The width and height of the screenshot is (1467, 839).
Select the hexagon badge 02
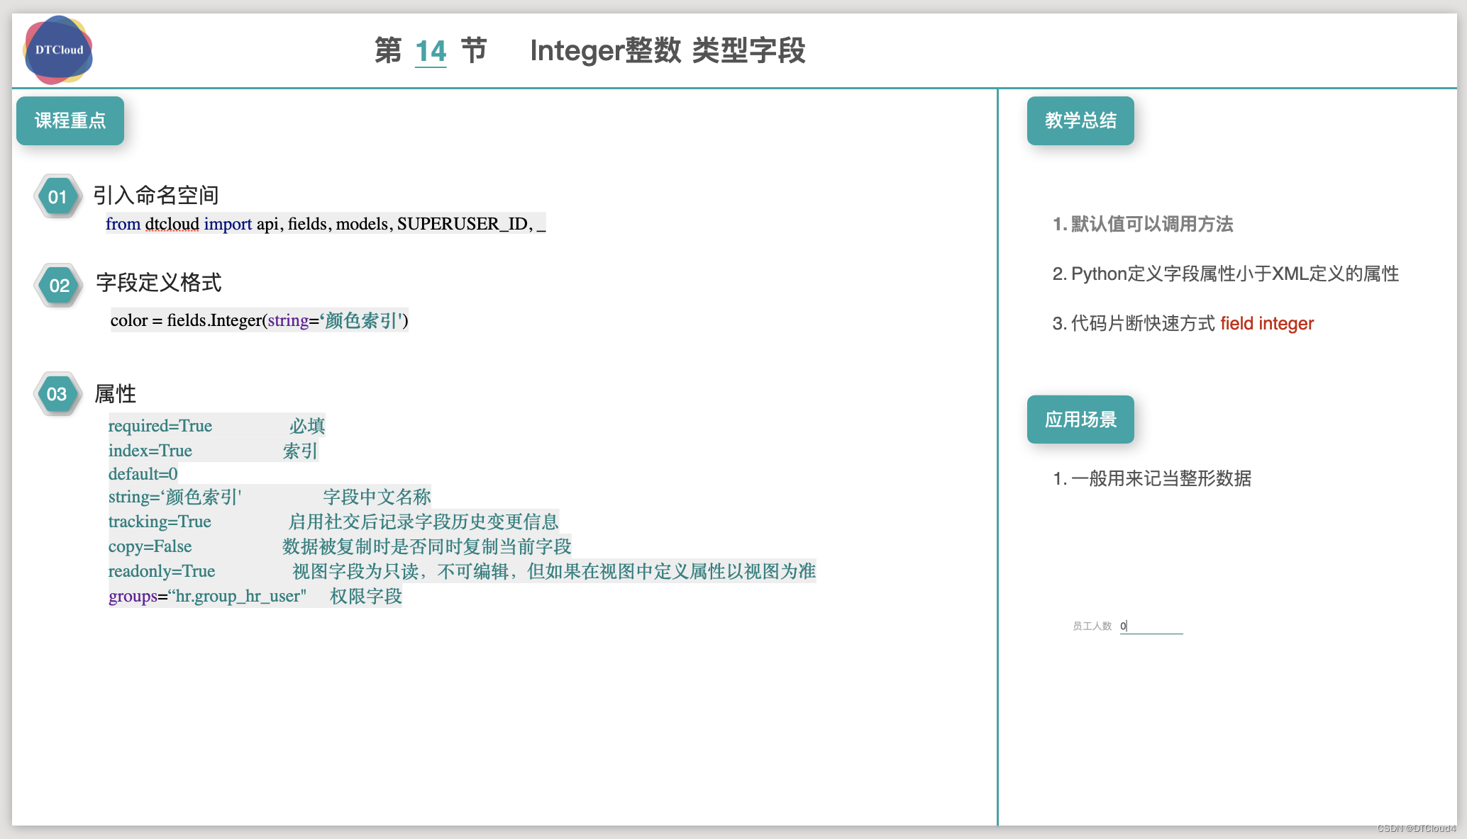pos(57,285)
